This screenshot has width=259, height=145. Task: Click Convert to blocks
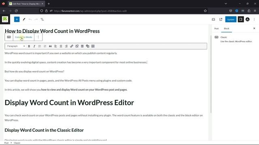[23, 37]
